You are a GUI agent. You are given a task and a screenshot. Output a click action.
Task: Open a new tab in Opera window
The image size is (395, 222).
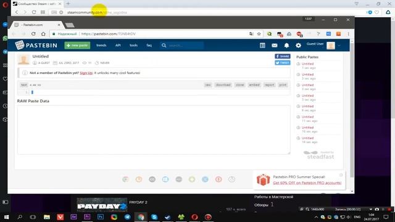point(68,4)
